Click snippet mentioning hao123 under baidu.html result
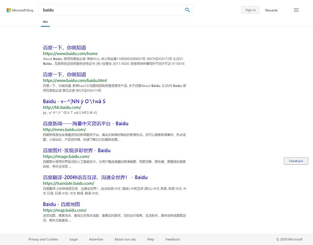The height and width of the screenshot is (245, 313). (x=114, y=88)
